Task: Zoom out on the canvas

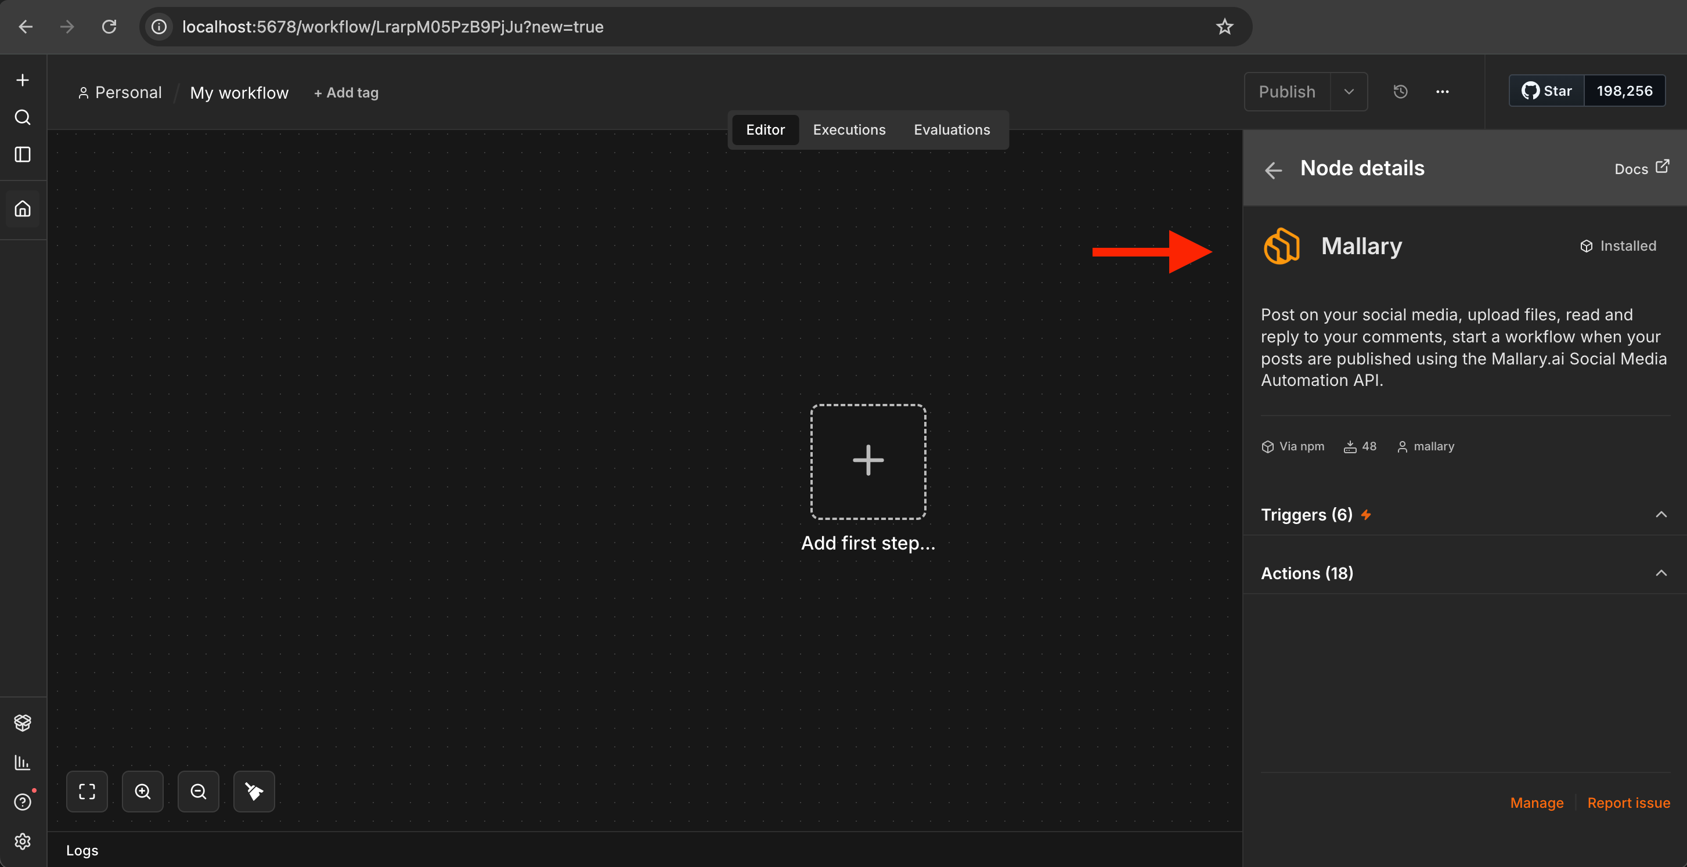Action: (199, 792)
